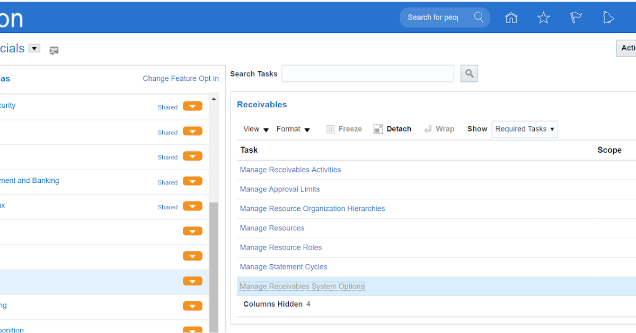The width and height of the screenshot is (636, 333).
Task: Click inside the Search Tasks field
Action: pos(367,73)
